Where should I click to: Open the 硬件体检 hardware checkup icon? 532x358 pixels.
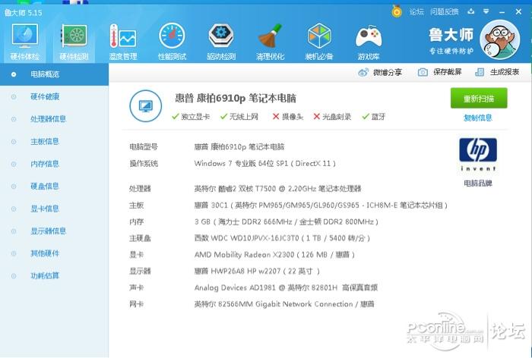(x=25, y=42)
